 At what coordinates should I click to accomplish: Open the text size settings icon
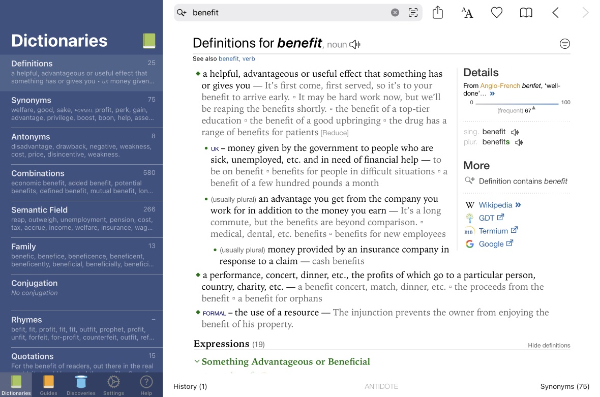[467, 13]
